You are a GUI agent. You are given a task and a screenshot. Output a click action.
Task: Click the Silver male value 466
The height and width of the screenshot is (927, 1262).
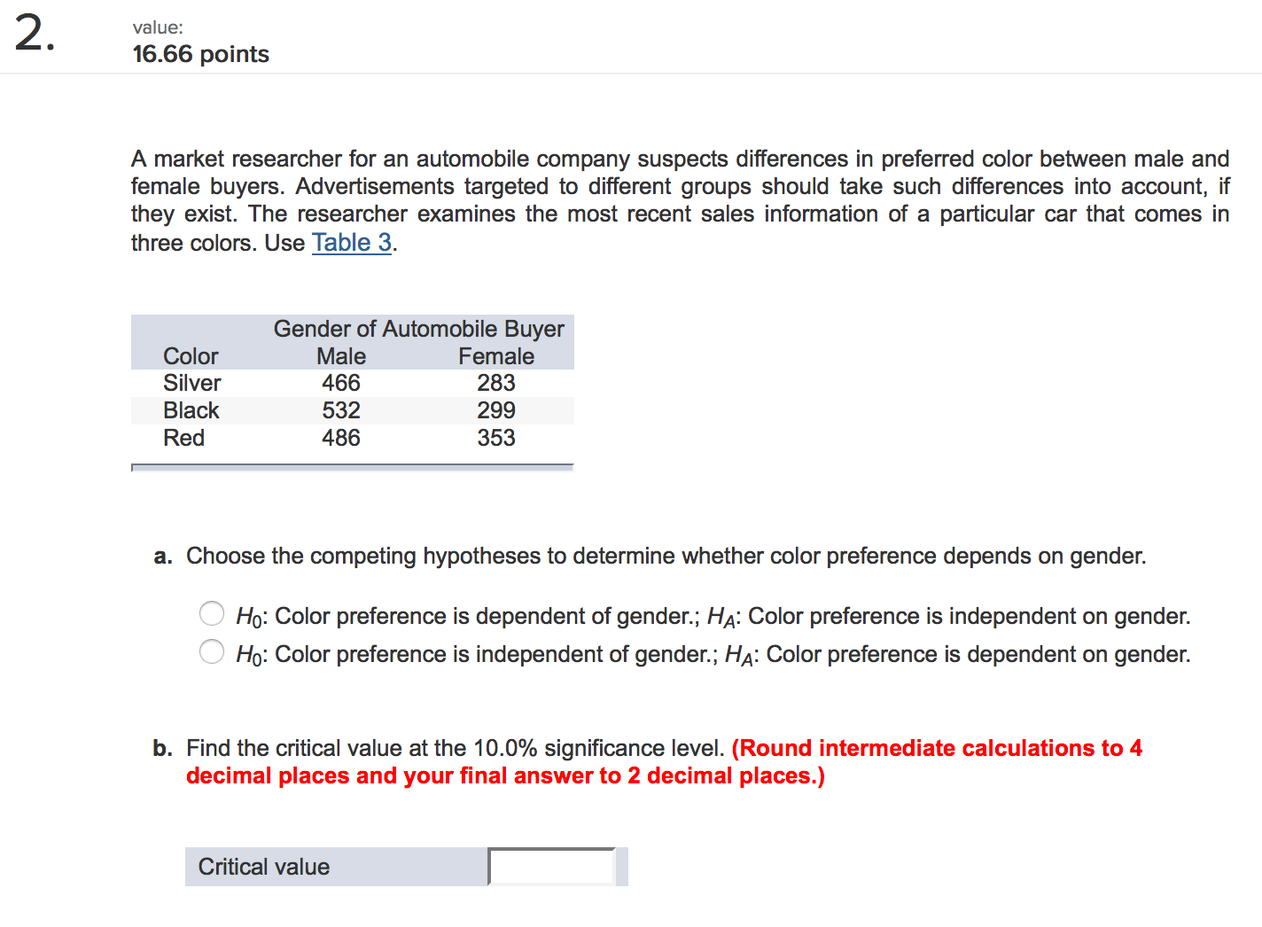(x=341, y=383)
